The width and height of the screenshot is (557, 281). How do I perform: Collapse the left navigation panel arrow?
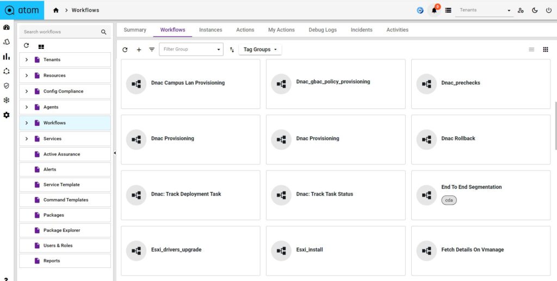tap(115, 153)
